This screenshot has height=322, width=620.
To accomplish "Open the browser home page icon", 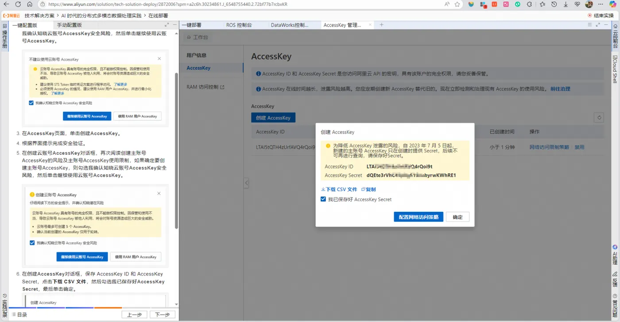I will coord(29,4).
